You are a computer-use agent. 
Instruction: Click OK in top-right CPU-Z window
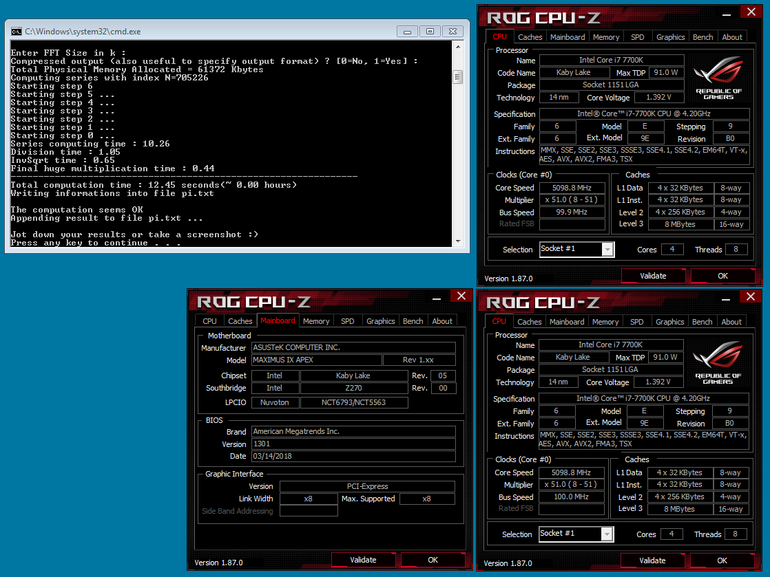pos(722,276)
